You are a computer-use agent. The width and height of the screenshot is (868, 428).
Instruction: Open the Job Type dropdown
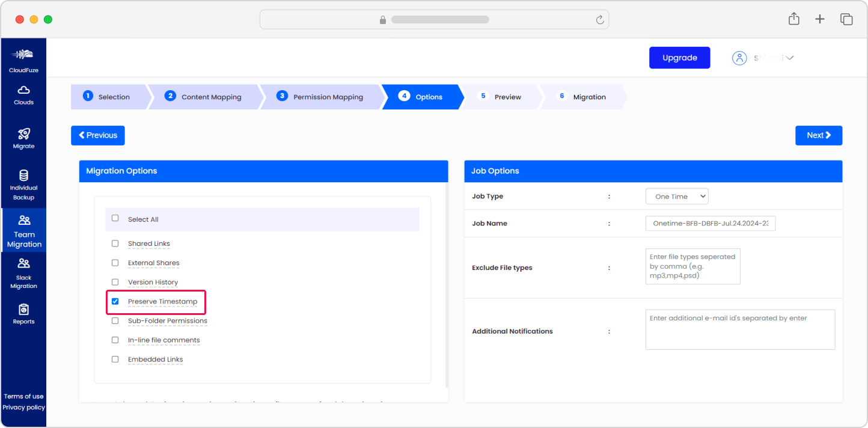point(677,197)
